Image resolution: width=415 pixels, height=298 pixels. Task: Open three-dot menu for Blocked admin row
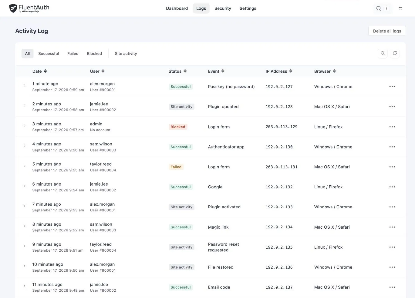(392, 127)
